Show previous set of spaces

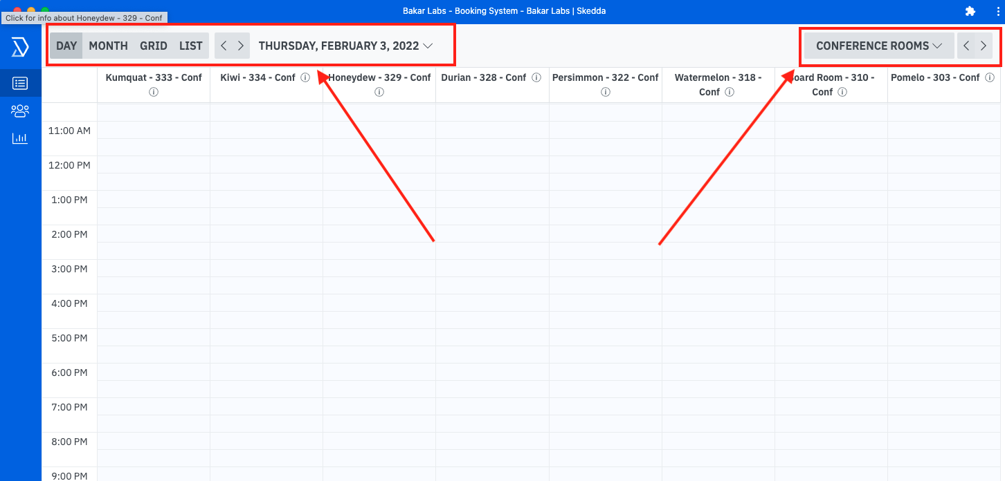(966, 46)
